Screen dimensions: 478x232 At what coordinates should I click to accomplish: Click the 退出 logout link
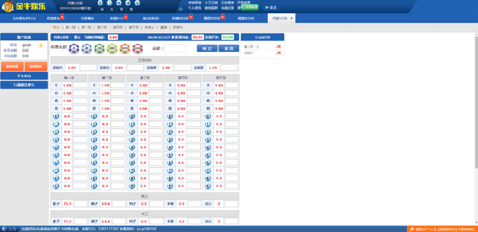pos(271,7)
